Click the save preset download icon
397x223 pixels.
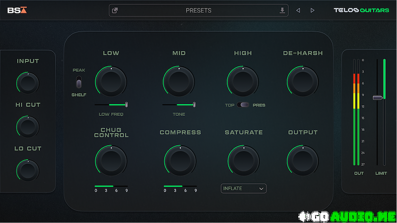pyautogui.click(x=282, y=10)
